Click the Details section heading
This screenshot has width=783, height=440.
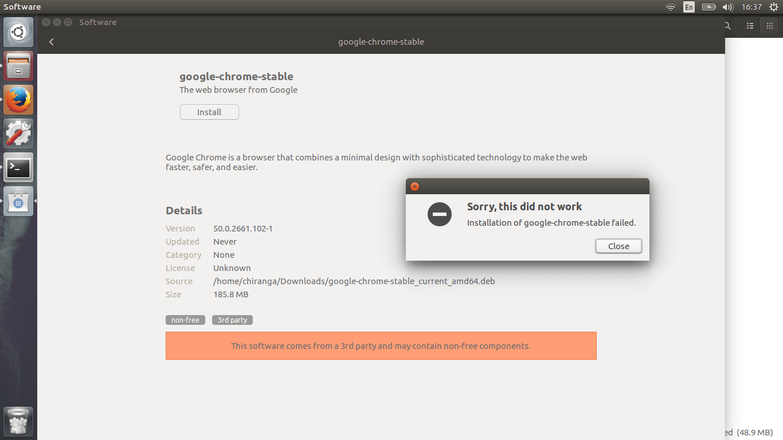[184, 210]
